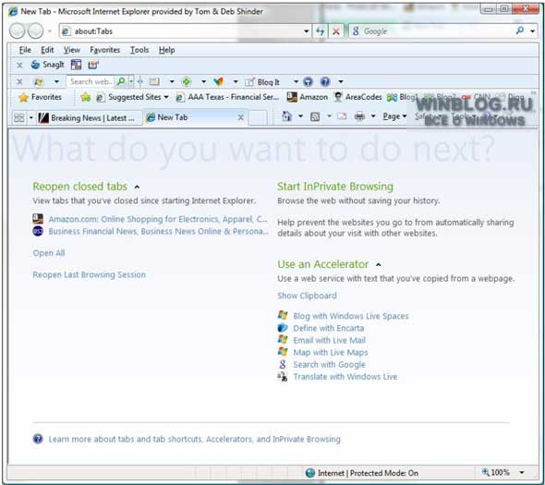Click the Quick Tabs grid icon
545x485 pixels.
18,118
